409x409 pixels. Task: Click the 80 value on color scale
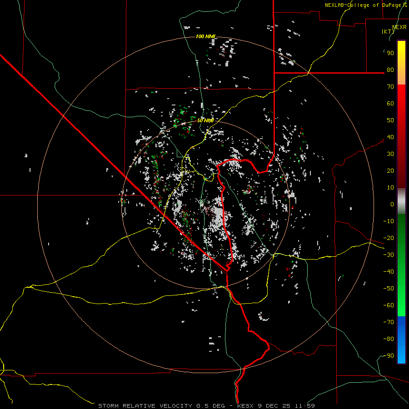390,70
